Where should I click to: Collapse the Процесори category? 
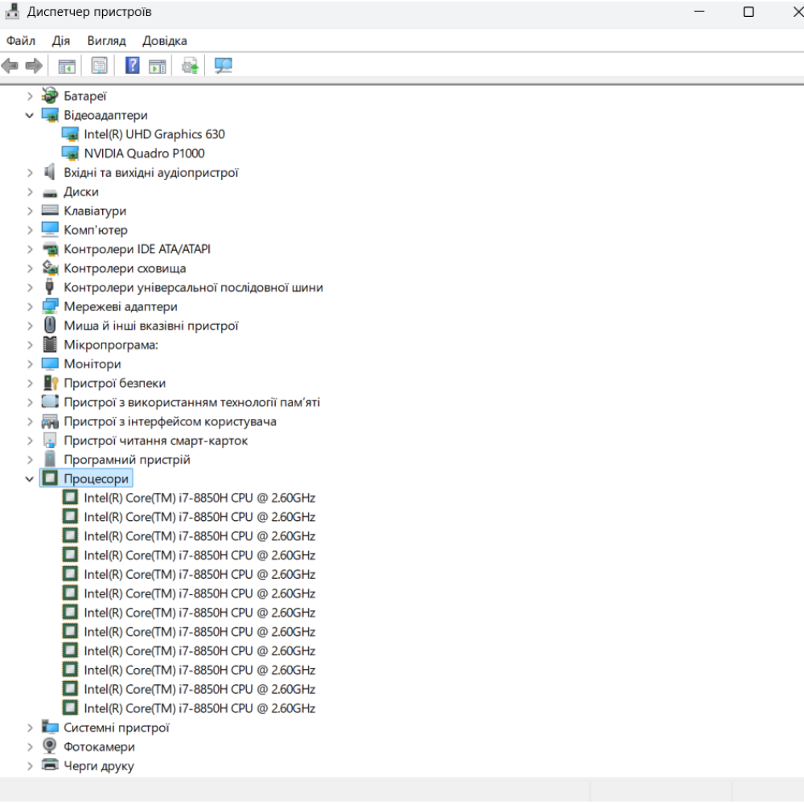pyautogui.click(x=30, y=479)
